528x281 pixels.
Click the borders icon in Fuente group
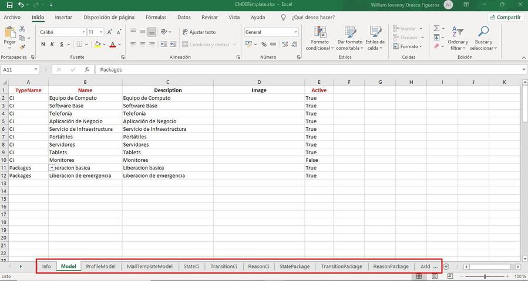point(79,44)
